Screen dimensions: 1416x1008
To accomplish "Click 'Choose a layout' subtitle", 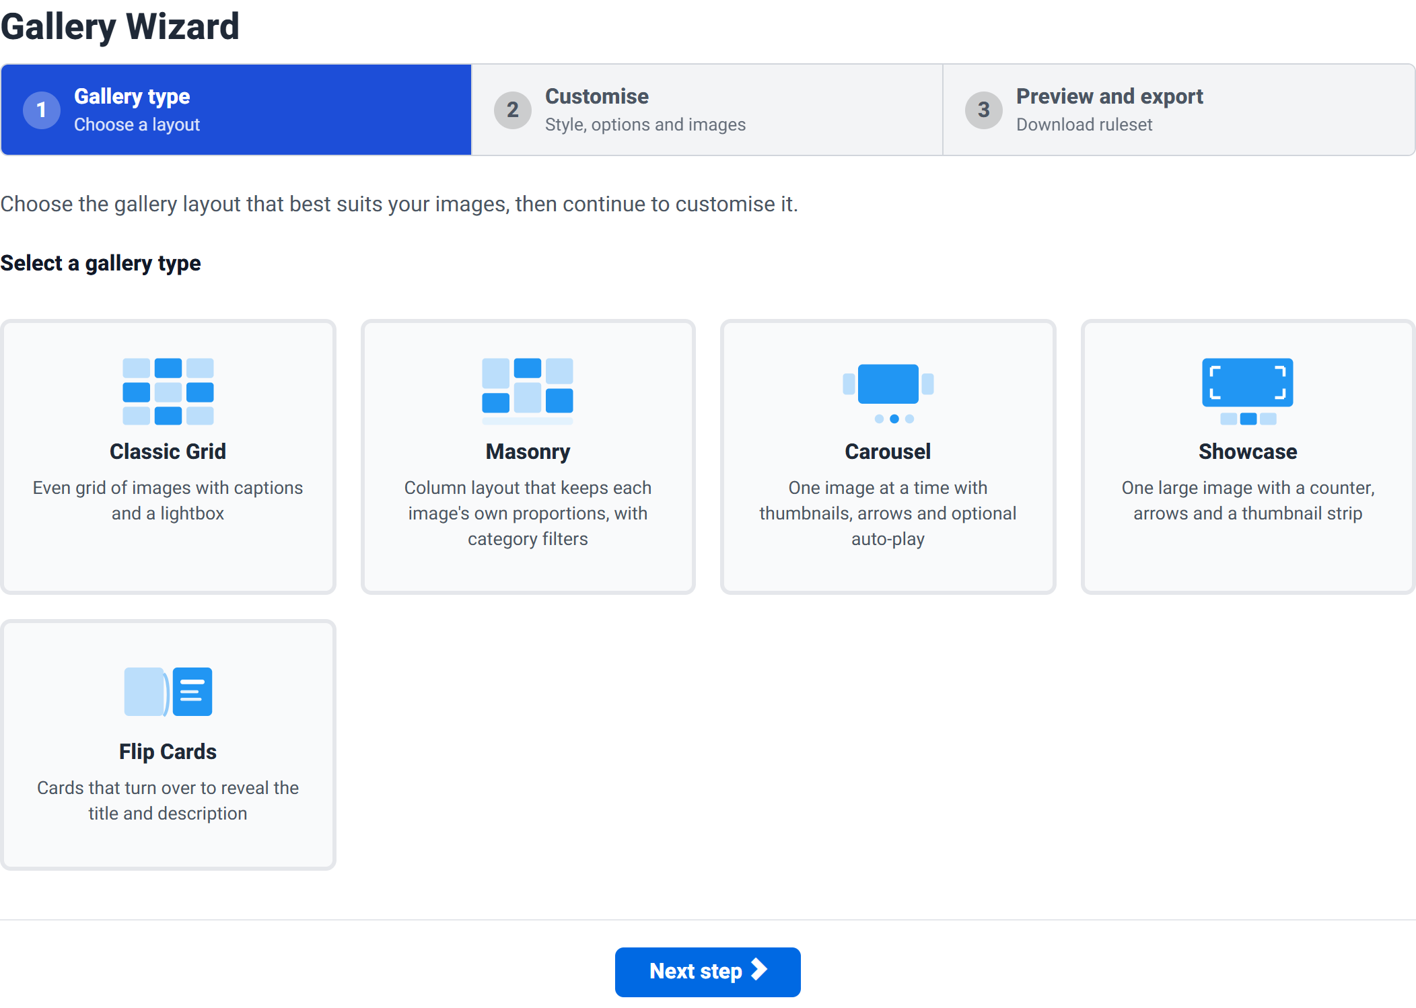I will coord(137,124).
